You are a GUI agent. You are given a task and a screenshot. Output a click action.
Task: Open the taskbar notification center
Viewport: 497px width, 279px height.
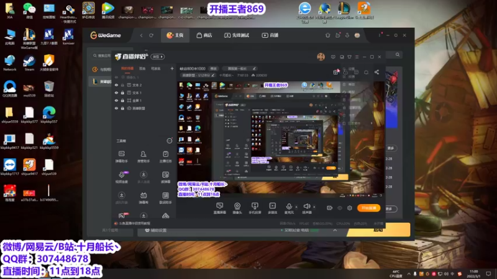point(488,273)
